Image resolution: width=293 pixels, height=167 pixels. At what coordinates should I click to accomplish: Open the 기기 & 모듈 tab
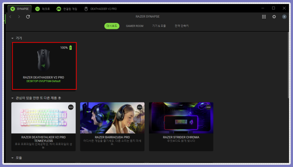coord(159,26)
